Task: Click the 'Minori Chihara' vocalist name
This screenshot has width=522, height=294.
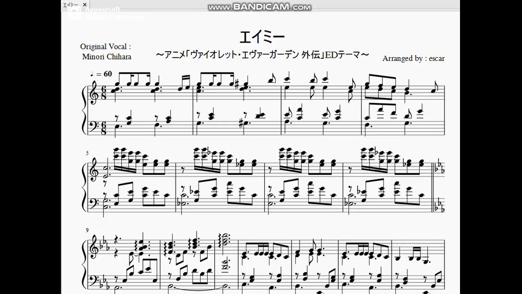Action: (107, 56)
